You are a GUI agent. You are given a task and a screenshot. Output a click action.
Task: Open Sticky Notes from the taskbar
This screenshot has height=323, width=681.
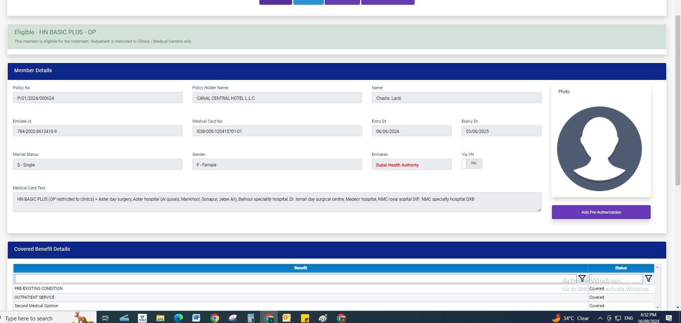305,318
